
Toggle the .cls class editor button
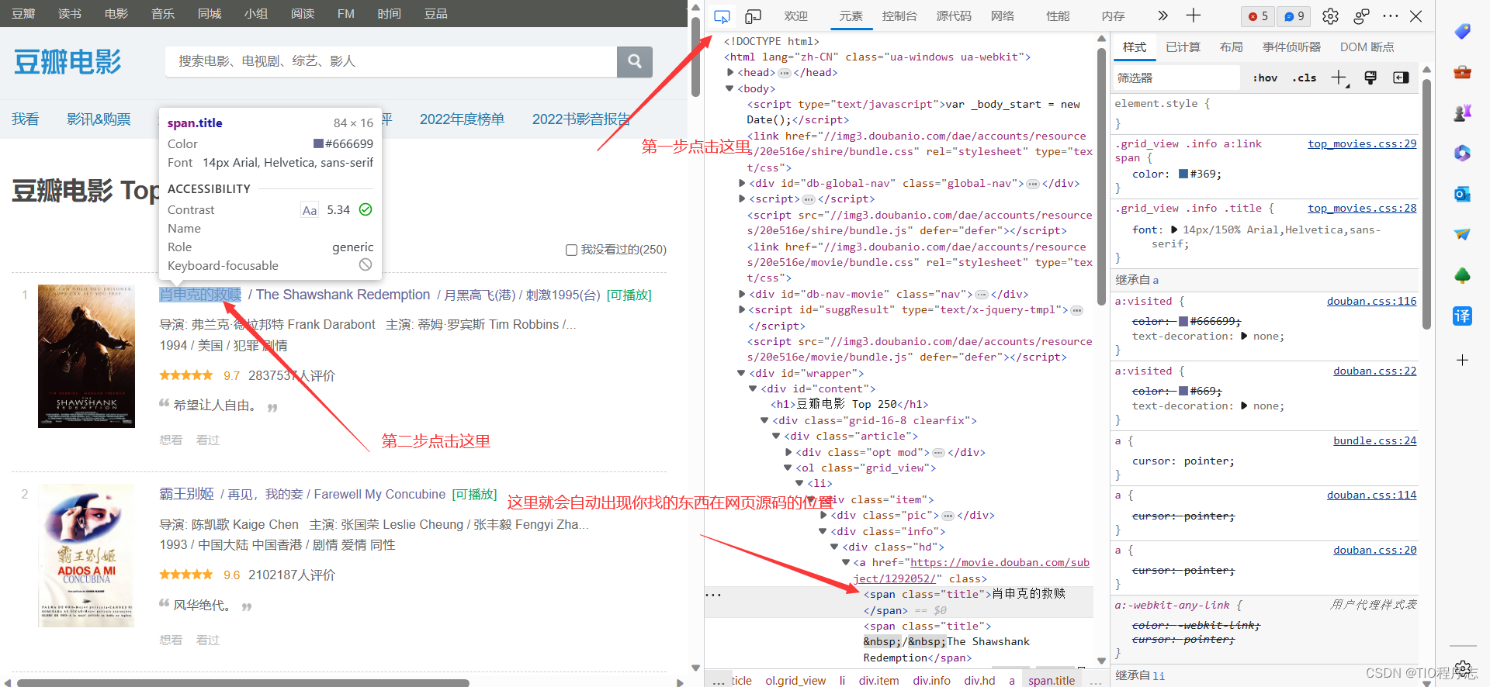tap(1304, 78)
